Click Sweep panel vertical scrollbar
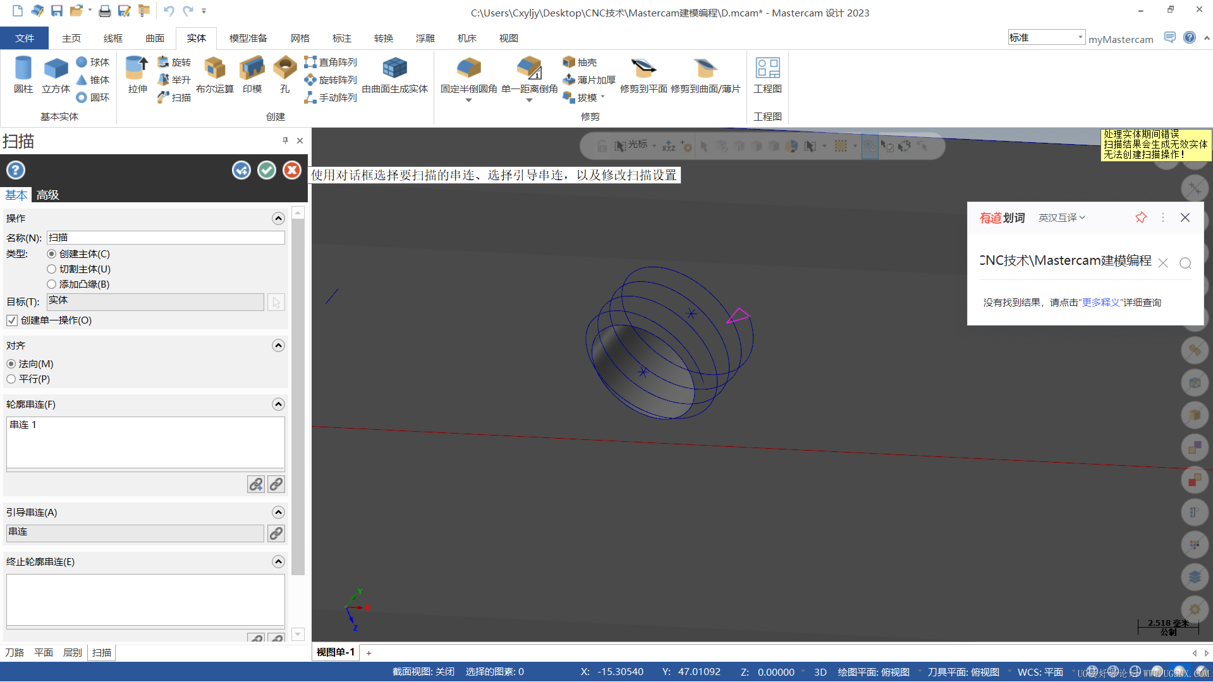The width and height of the screenshot is (1213, 682). 298,398
